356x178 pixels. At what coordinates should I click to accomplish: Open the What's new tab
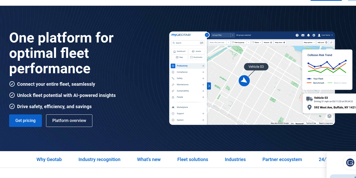click(149, 159)
